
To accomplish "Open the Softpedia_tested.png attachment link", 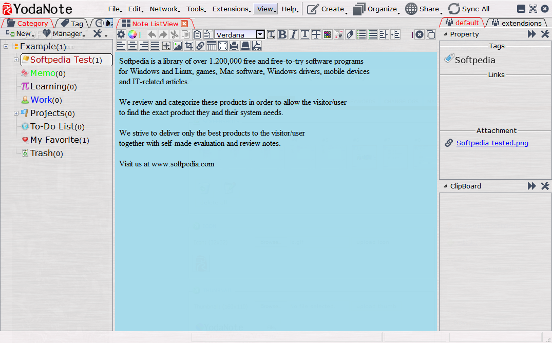I will (492, 143).
